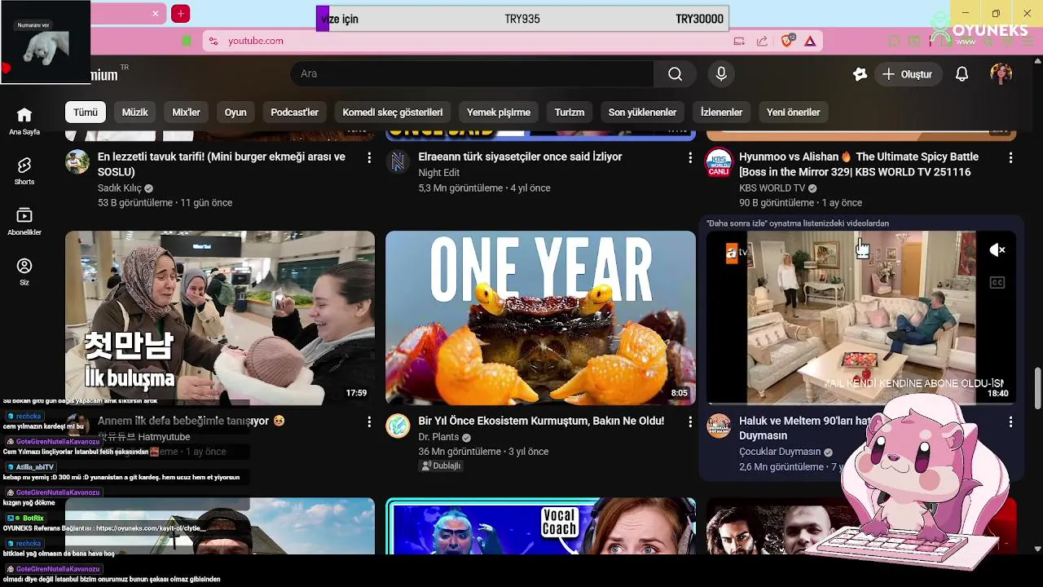This screenshot has width=1043, height=587.
Task: Open KBS WORLD TV channel avatar
Action: (719, 161)
